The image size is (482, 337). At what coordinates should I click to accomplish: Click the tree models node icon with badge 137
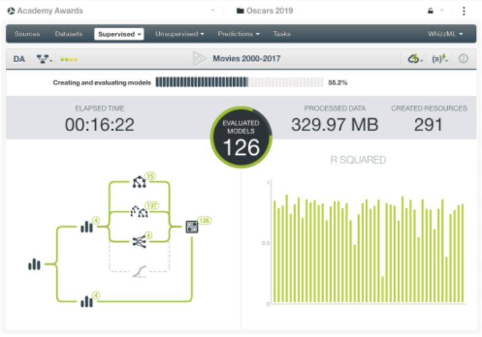pyautogui.click(x=139, y=211)
